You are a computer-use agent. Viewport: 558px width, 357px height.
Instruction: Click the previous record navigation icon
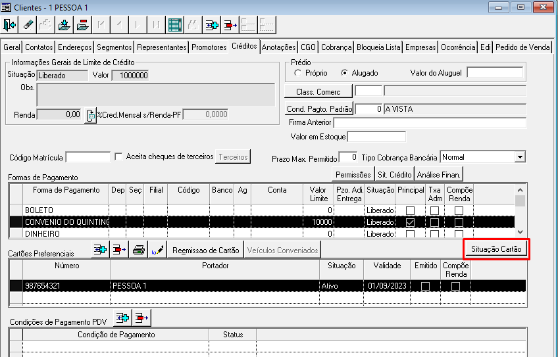point(119,25)
